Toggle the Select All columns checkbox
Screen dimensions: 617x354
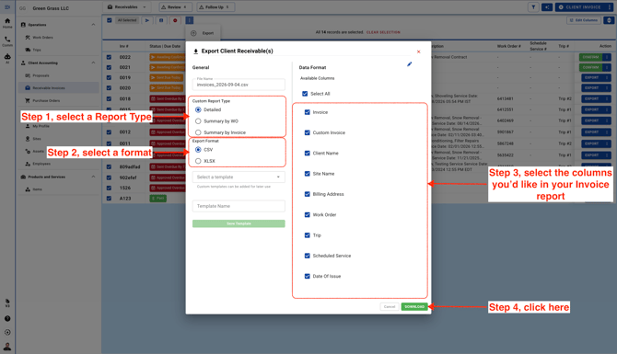click(x=305, y=94)
